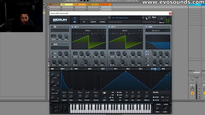Click the OSC A UNISON stepper
The height and width of the screenshot is (115, 205).
point(75,53)
